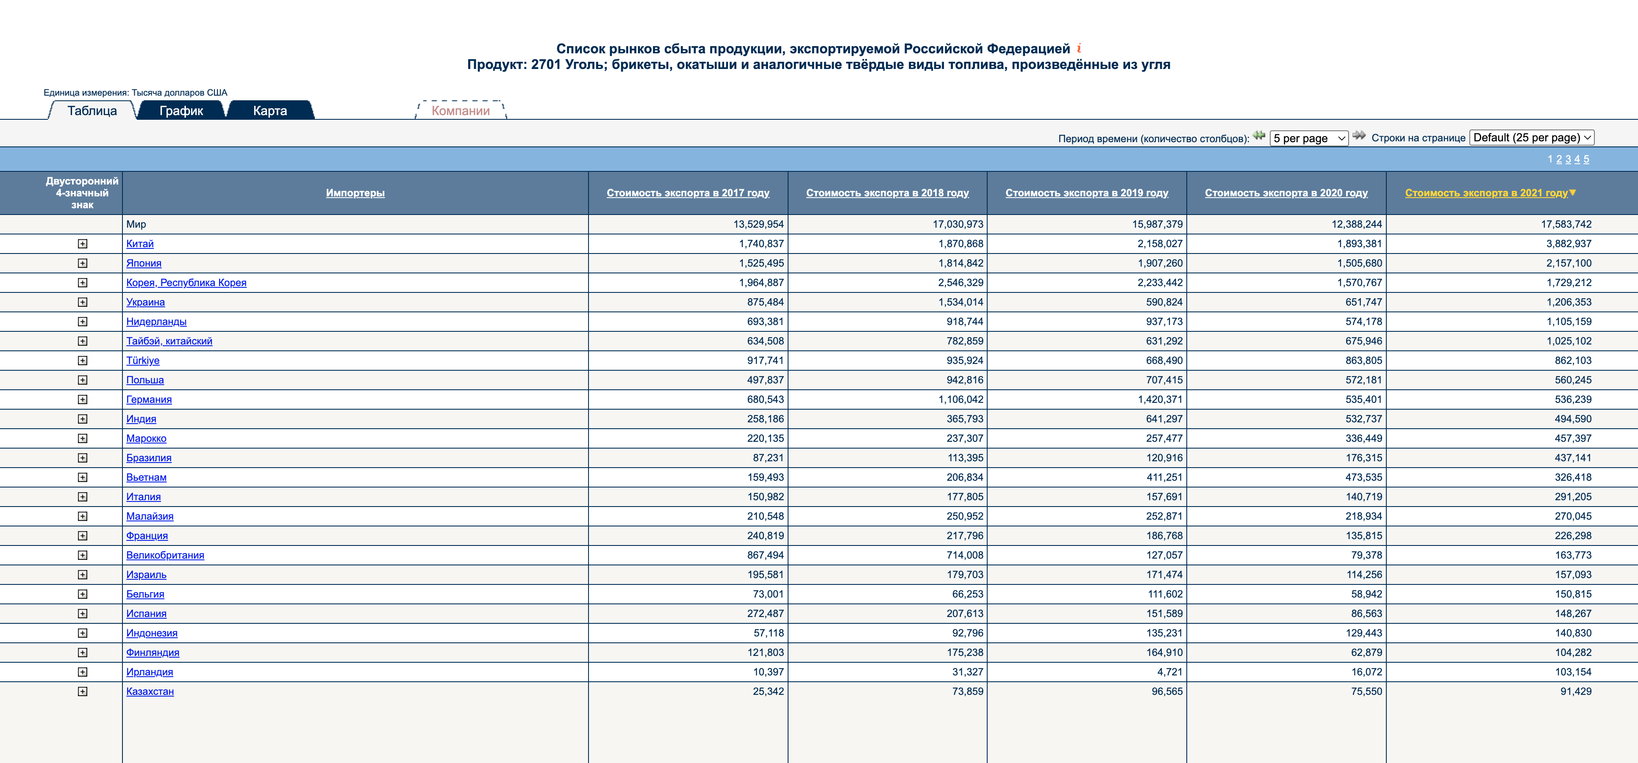Sort by Стоимость экспорта в 2019 году
Screen dimensions: 1638x763
coord(1087,193)
